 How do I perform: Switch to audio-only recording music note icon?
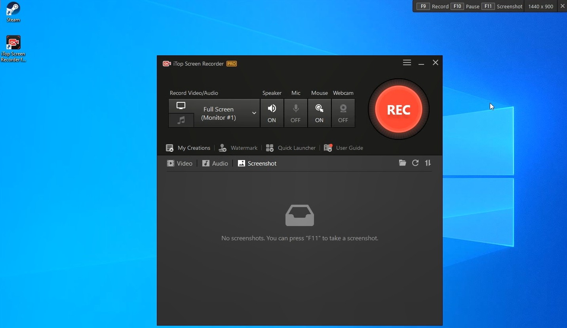coord(181,121)
